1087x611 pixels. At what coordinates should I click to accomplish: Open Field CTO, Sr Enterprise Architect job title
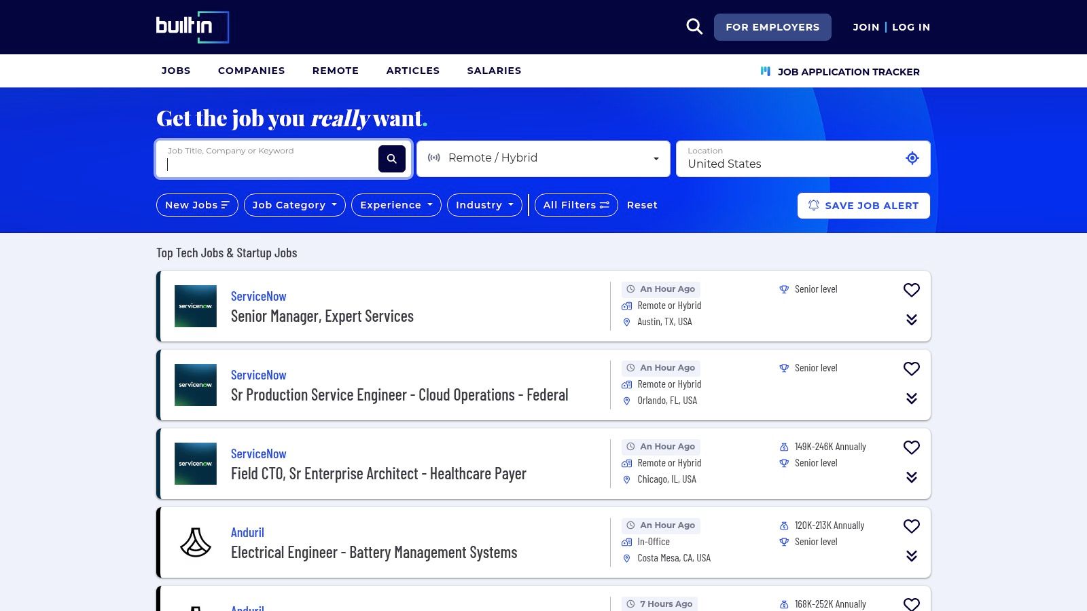(378, 474)
